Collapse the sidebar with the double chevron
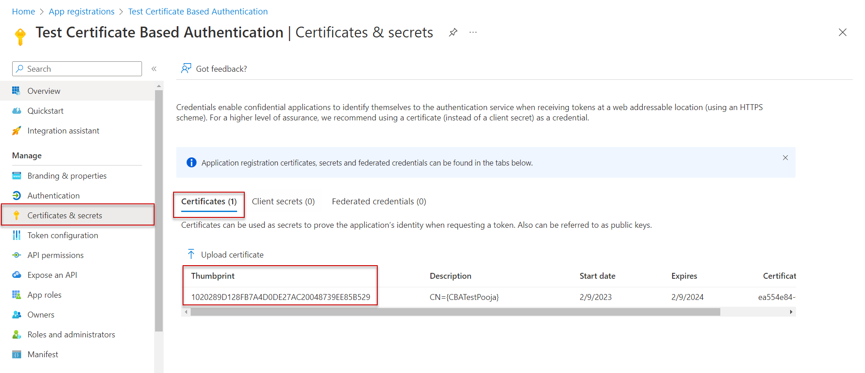The height and width of the screenshot is (373, 865). 154,69
